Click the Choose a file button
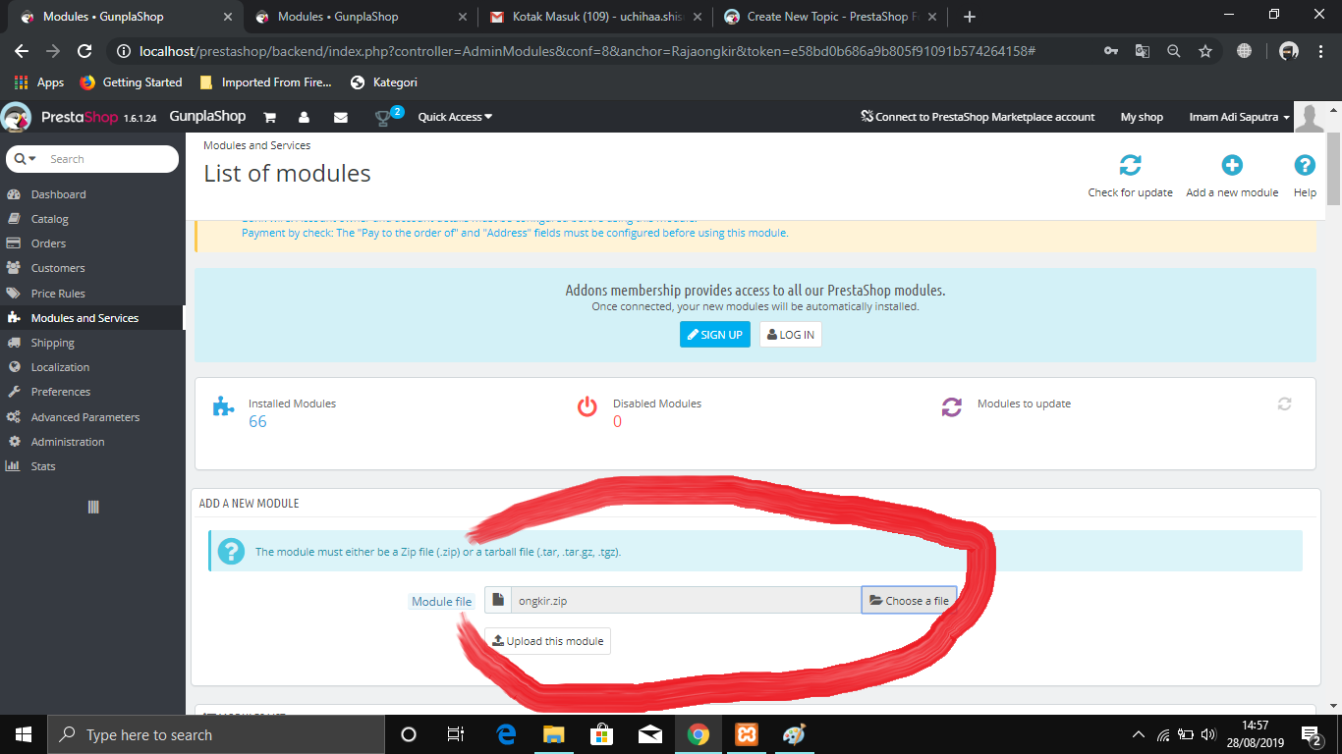1342x754 pixels. pos(908,598)
